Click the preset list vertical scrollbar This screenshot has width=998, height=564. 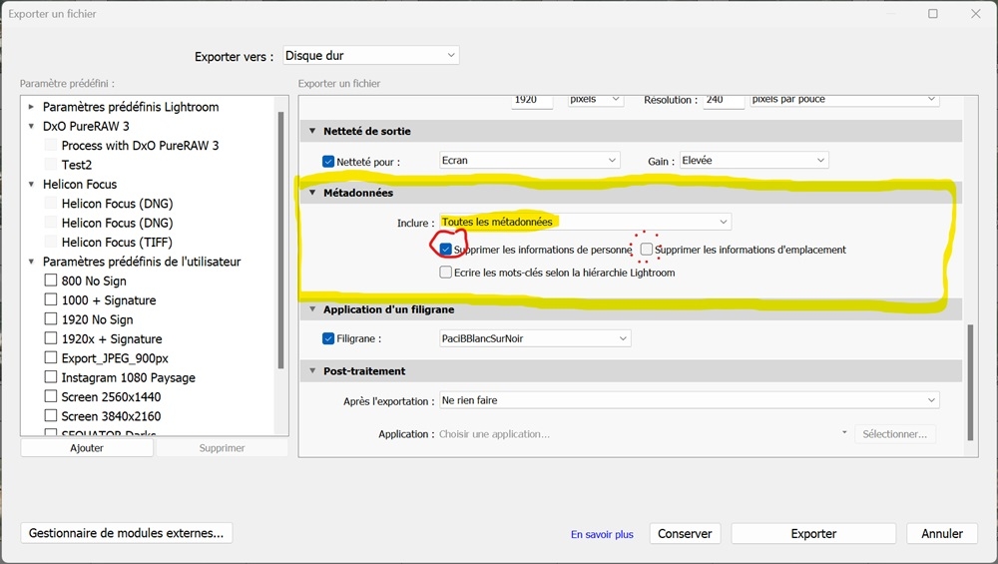tap(280, 240)
